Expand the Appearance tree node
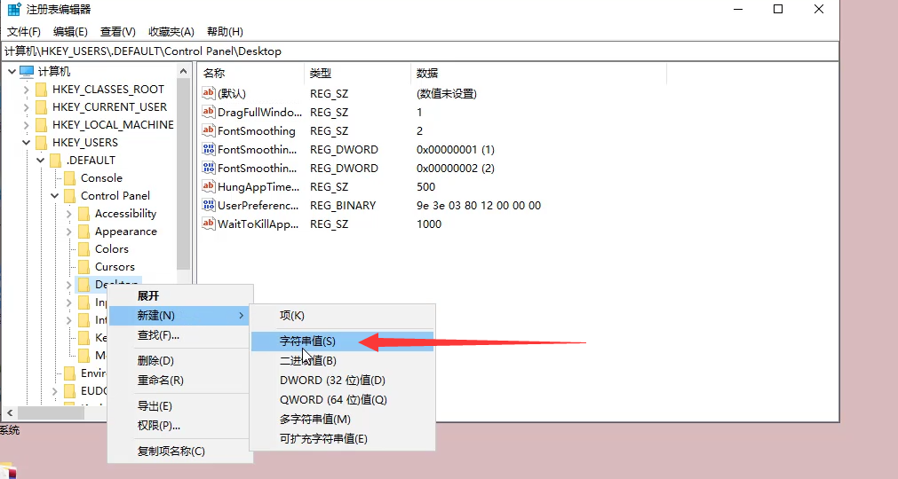The height and width of the screenshot is (479, 898). [x=68, y=232]
